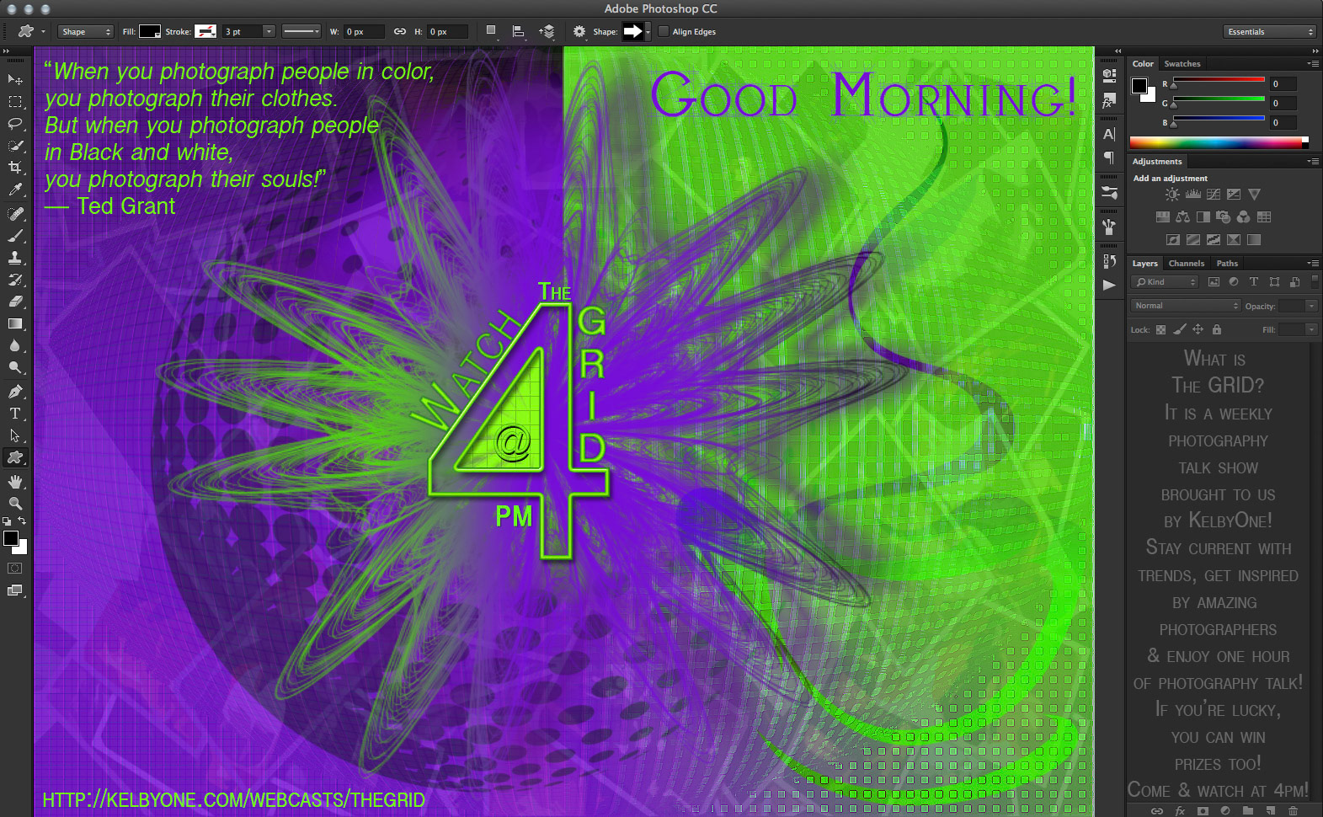This screenshot has height=817, width=1323.
Task: Select the Zoom tool
Action: point(15,504)
